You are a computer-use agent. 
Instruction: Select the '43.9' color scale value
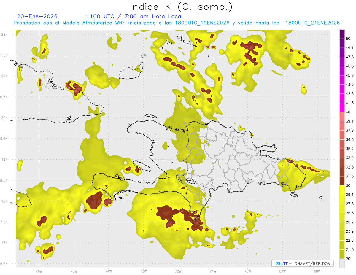pos(350,85)
